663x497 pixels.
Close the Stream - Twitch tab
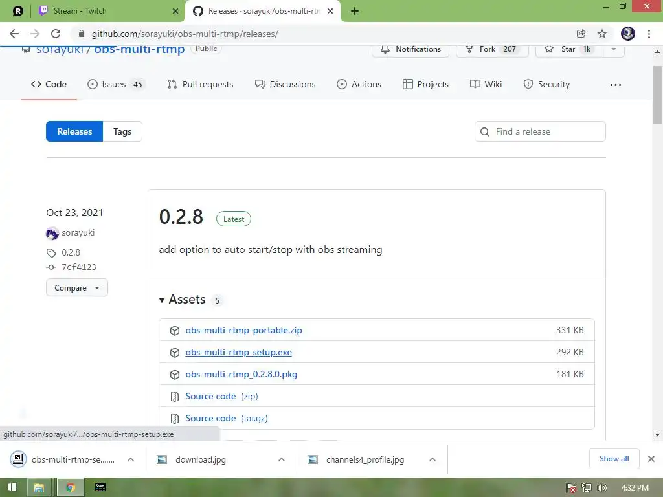coord(175,11)
